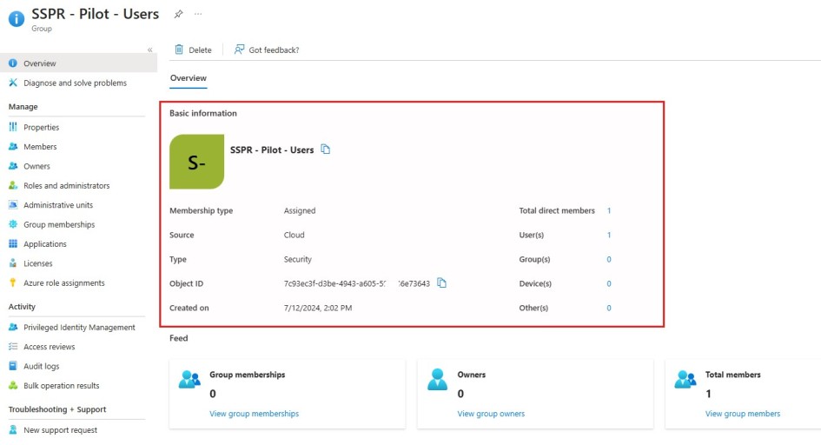Click Group memberships gear icon in sidebar

(12, 224)
